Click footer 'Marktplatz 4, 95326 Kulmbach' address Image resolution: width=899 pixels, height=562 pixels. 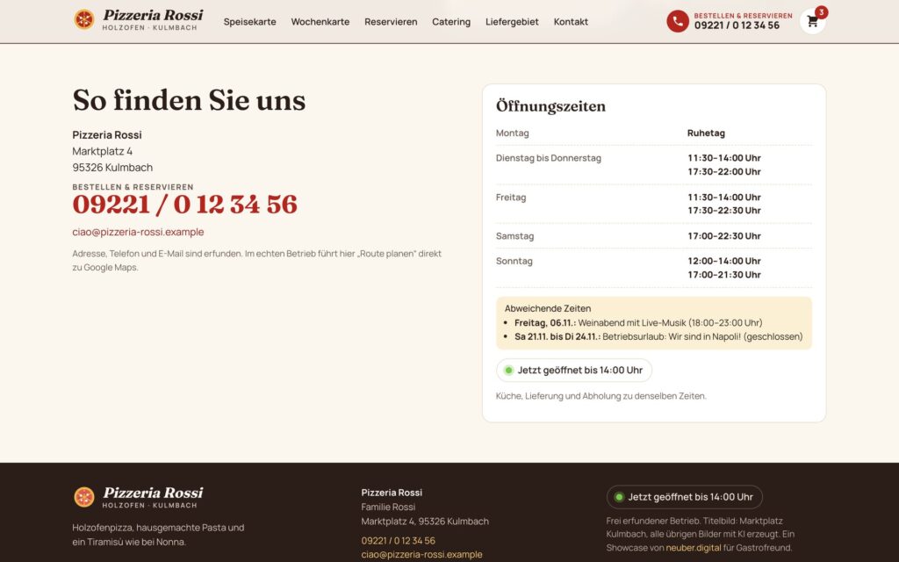(x=425, y=522)
